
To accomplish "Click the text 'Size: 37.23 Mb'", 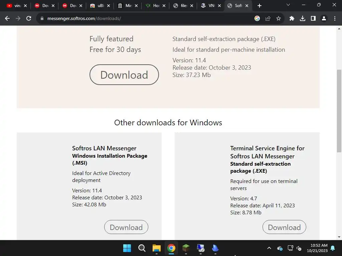I will point(191,75).
